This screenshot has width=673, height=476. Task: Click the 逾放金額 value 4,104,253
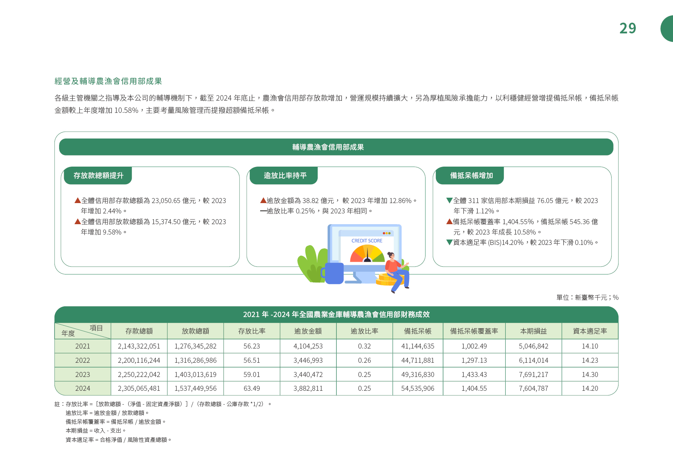point(308,346)
